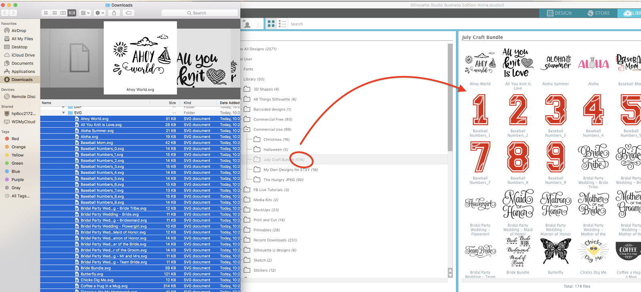This screenshot has width=641, height=292.
Task: Open the Finder action gear menu
Action: coord(99,13)
